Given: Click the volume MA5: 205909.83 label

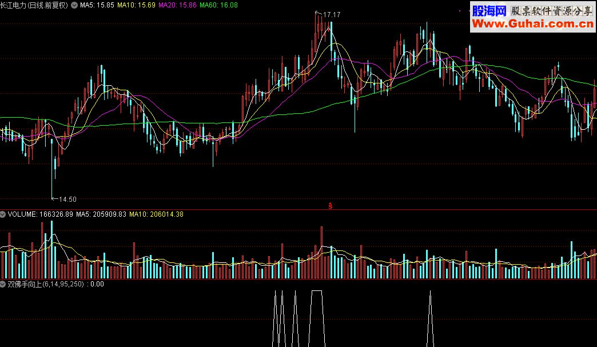Looking at the screenshot, I should click(x=101, y=214).
